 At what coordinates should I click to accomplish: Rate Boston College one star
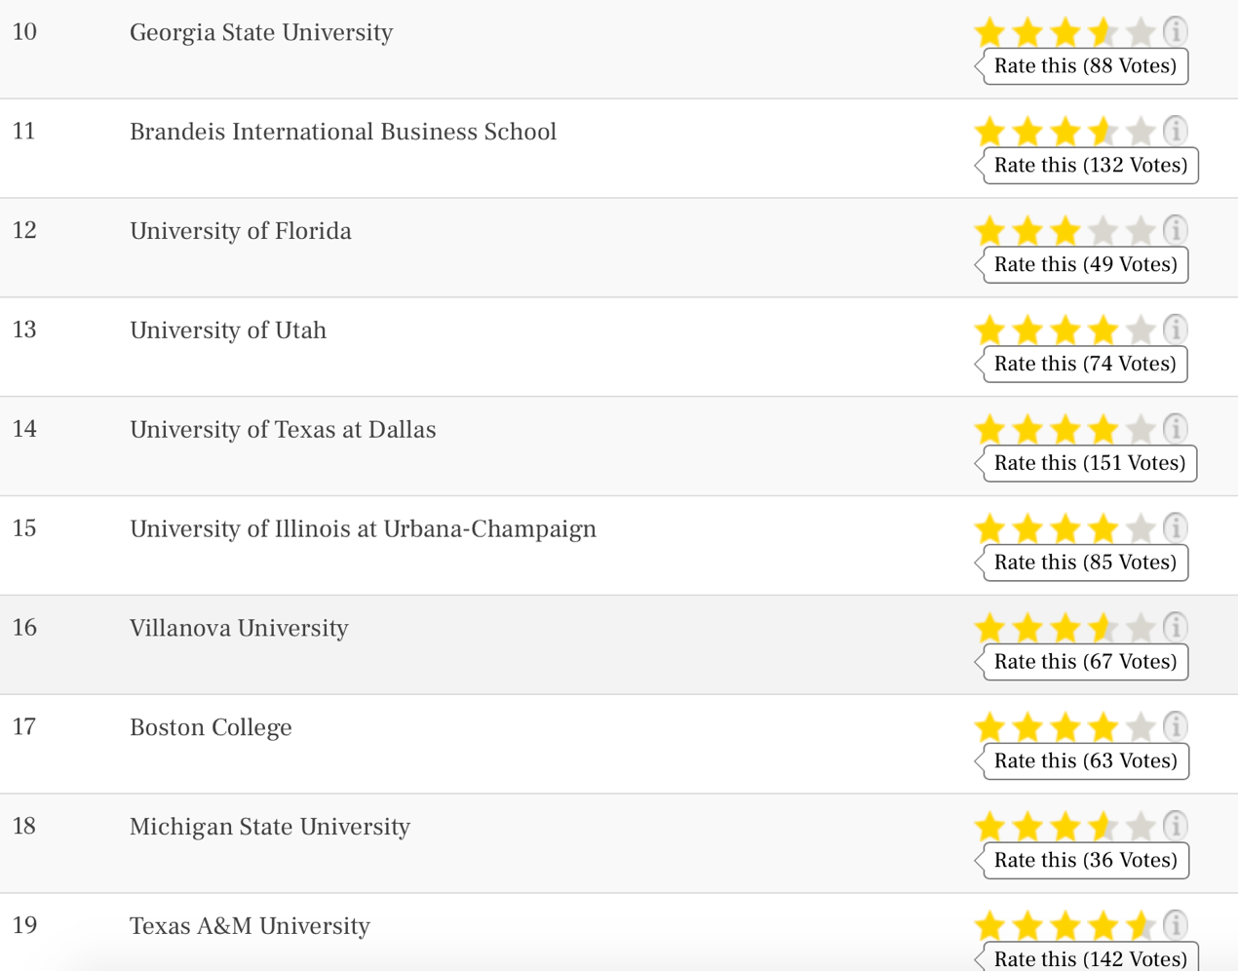(x=989, y=727)
